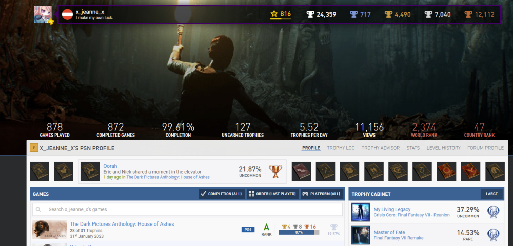Switch to the Trophy Log tab

point(341,148)
